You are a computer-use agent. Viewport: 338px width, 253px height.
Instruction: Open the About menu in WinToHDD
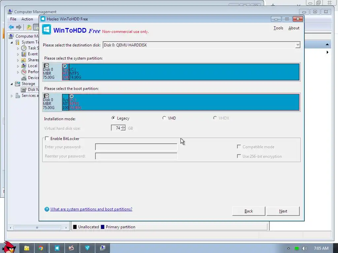point(294,28)
